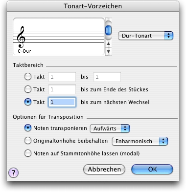186x192 pixels.
Task: Select the Takt bis range radio button
Action: click(28, 77)
